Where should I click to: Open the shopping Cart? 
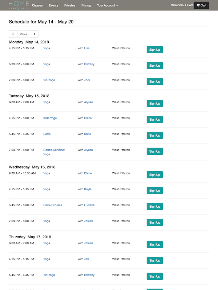point(201,5)
